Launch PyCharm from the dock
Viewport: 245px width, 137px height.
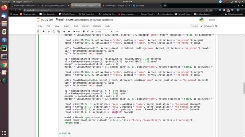pyautogui.click(x=4, y=48)
